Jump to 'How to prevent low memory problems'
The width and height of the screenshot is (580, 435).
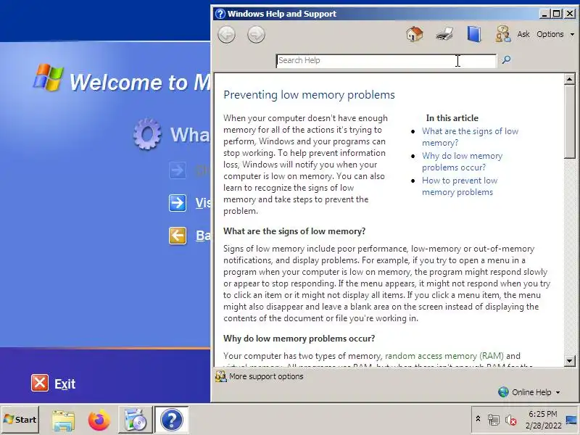point(460,186)
